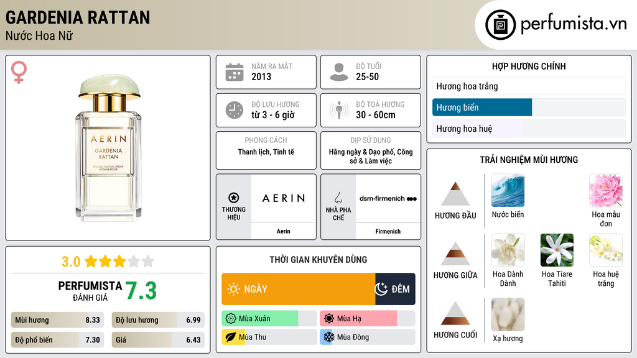Click the Mùa Xuân green season bar

(260, 319)
